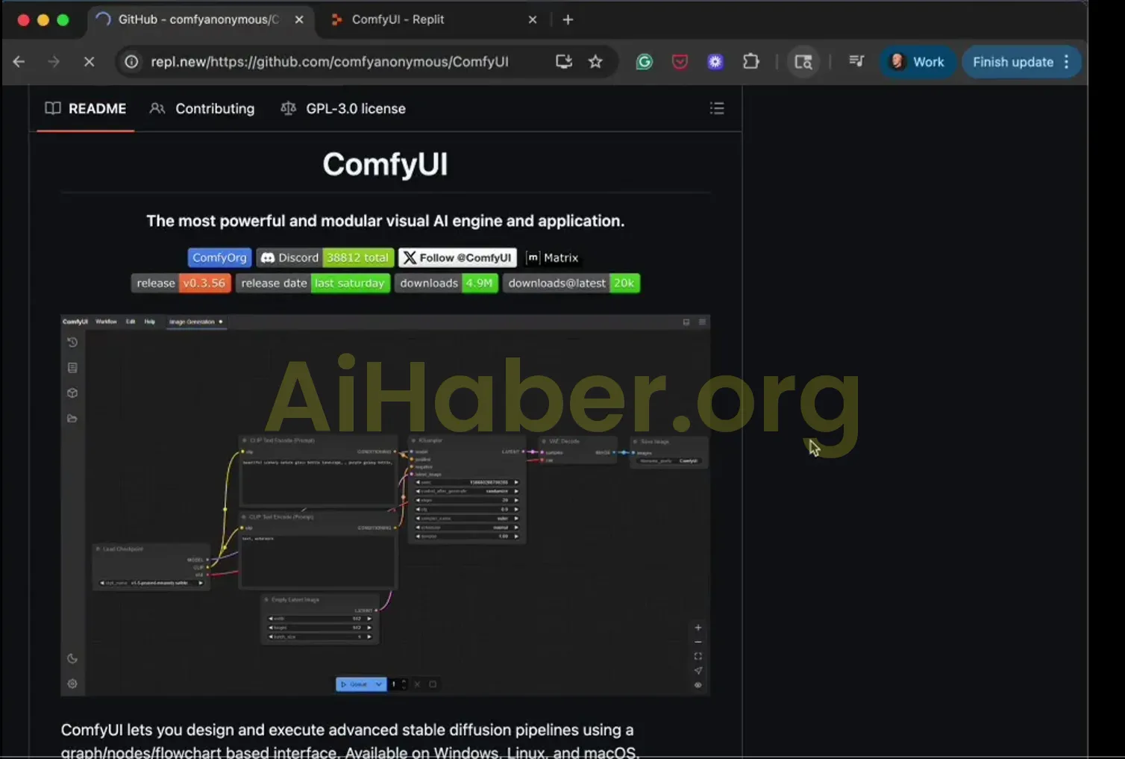Open the site information icon
1125x759 pixels.
(131, 62)
